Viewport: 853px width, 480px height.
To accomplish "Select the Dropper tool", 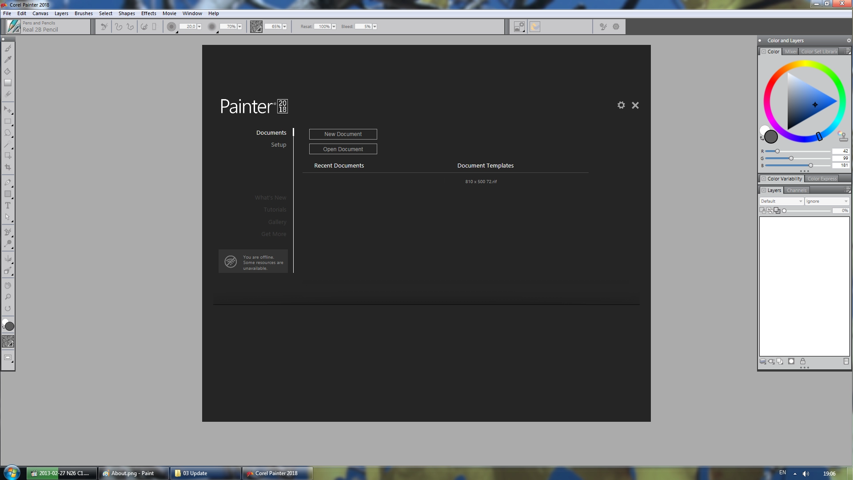I will [x=8, y=60].
